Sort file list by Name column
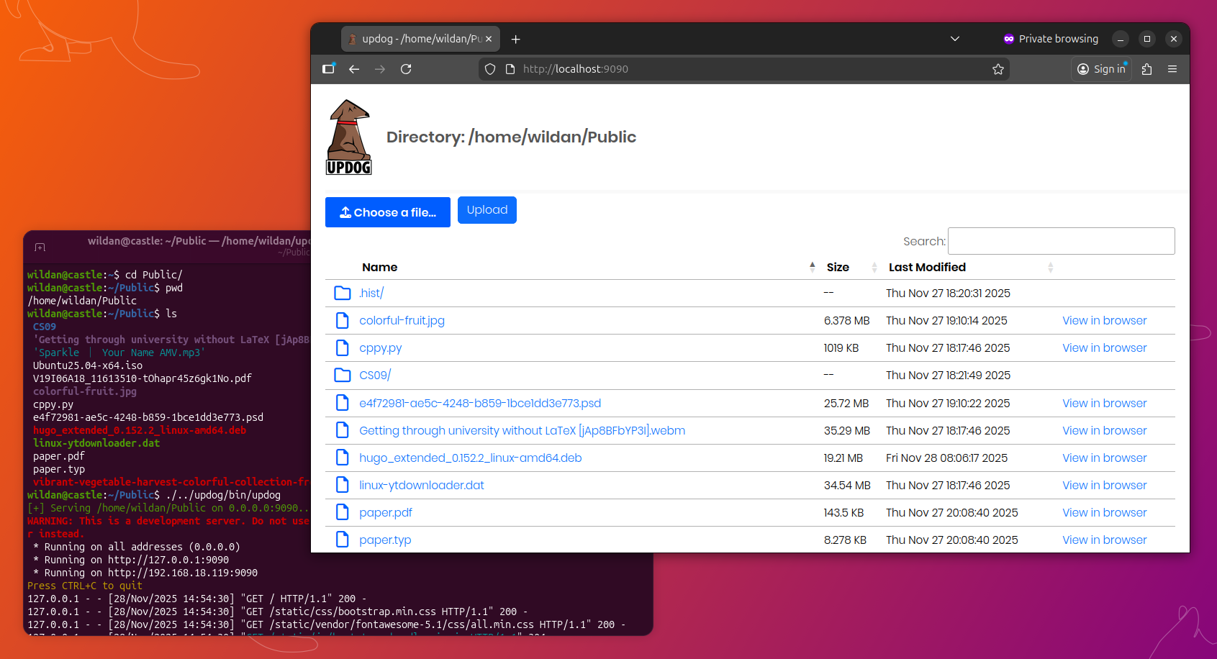Viewport: 1217px width, 659px height. (380, 267)
